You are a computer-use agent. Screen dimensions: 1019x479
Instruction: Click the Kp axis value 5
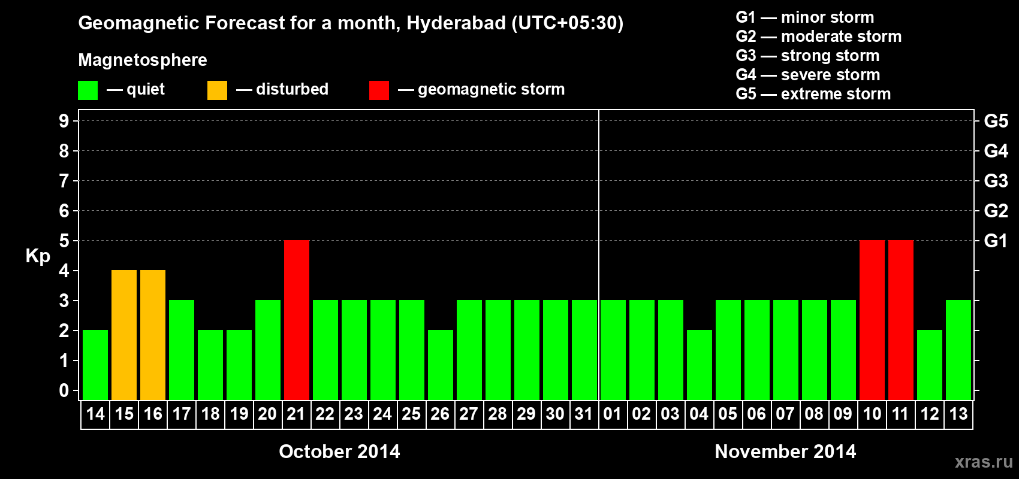click(64, 241)
